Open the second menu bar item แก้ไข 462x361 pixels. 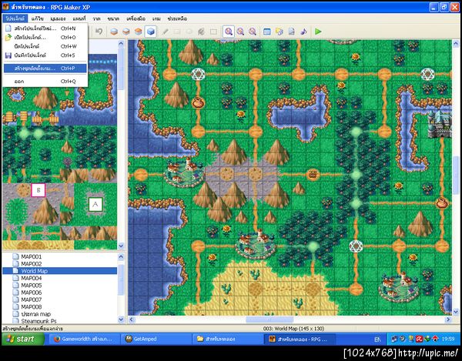click(x=38, y=18)
